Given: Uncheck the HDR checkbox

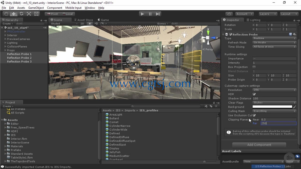Looking at the screenshot, I should pyautogui.click(x=254, y=94).
